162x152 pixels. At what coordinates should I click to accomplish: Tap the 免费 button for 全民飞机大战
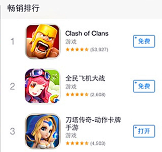click(x=144, y=86)
